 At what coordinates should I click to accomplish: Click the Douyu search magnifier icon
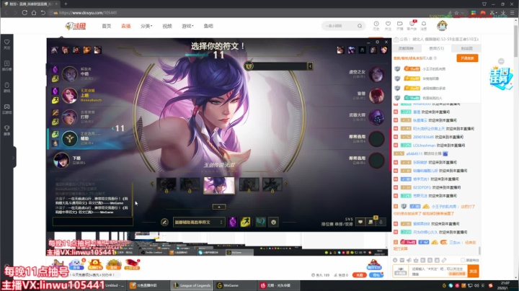pyautogui.click(x=360, y=26)
